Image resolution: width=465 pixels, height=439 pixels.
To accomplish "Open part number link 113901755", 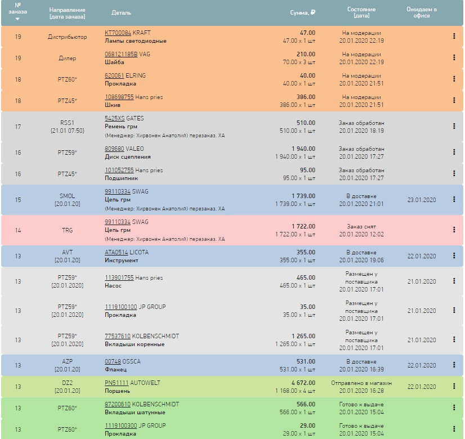I will click(x=119, y=277).
